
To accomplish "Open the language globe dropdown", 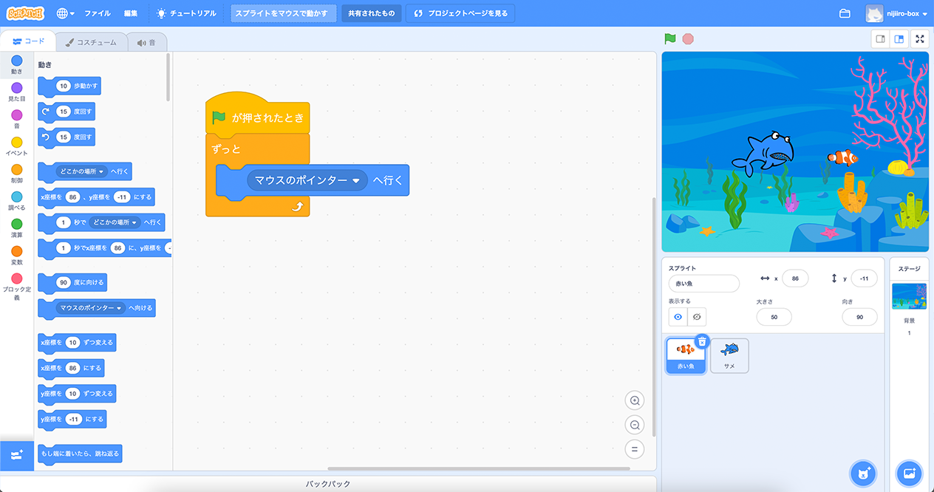I will (65, 13).
